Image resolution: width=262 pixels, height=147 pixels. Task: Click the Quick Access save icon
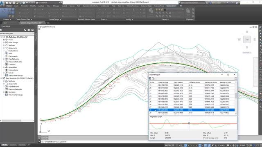pyautogui.click(x=14, y=3)
